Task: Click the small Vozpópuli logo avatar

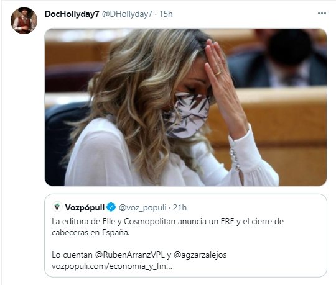Action: tap(57, 207)
